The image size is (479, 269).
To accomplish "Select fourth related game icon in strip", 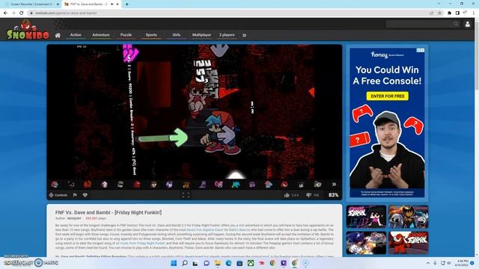I will pyautogui.click(x=104, y=185).
